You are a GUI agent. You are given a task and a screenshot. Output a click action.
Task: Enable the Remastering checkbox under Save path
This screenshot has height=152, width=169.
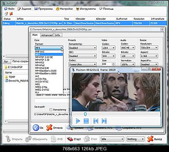pos(51,110)
